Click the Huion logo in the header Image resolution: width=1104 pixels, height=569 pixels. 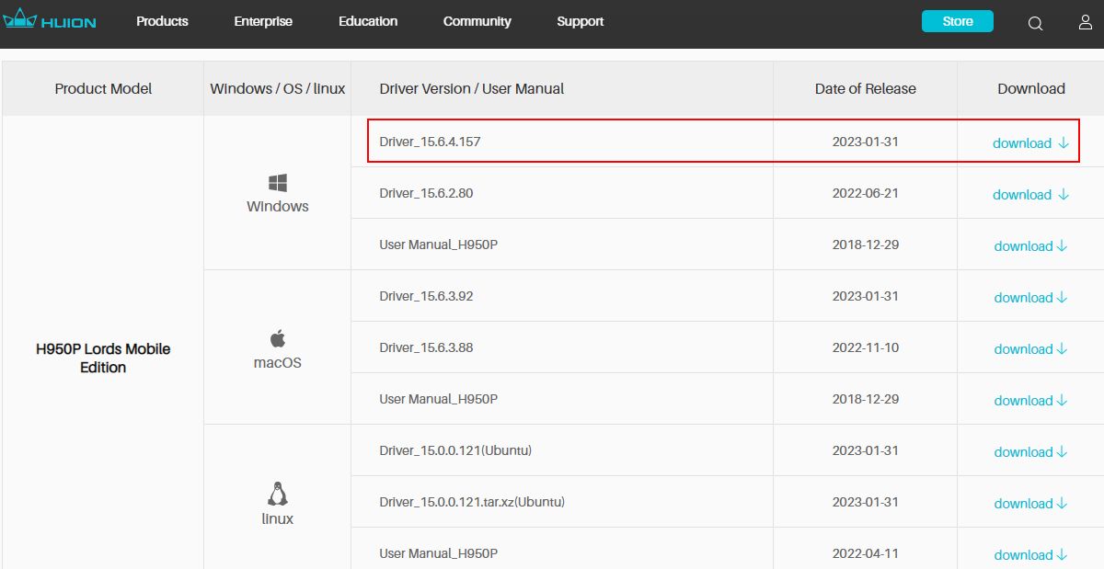pyautogui.click(x=50, y=21)
